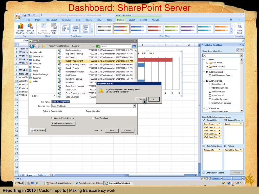Click Yes in Confirm Save As dialog
This screenshot has height=194, width=259.
[141, 99]
